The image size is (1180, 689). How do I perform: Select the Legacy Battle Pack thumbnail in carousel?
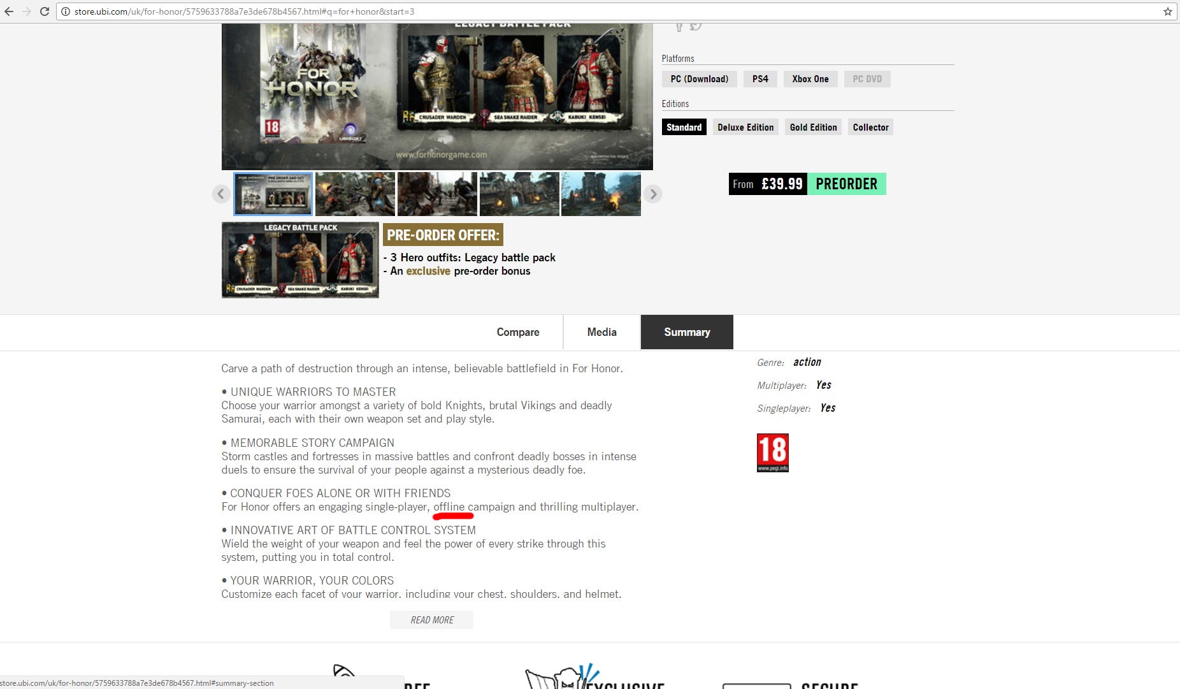[273, 194]
